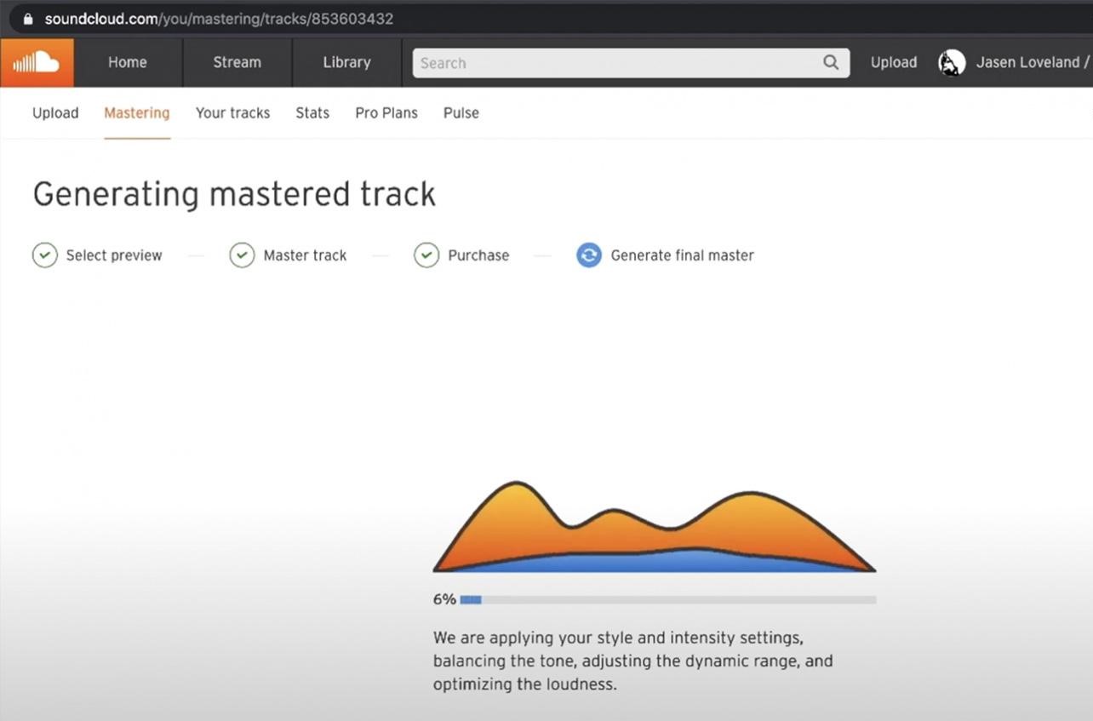Click the Master track checkmark icon
This screenshot has width=1093, height=721.
242,255
